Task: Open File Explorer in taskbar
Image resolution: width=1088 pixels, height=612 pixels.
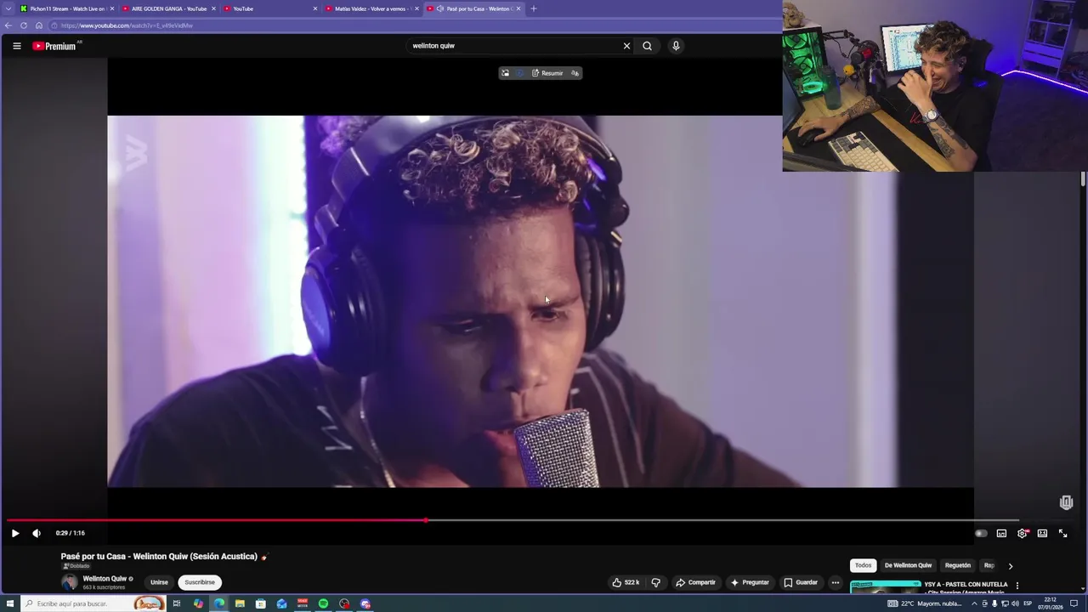Action: [x=240, y=603]
